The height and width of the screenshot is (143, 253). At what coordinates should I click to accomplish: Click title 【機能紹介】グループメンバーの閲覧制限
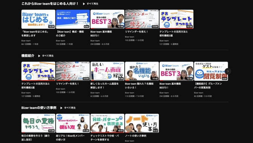tap(208, 85)
